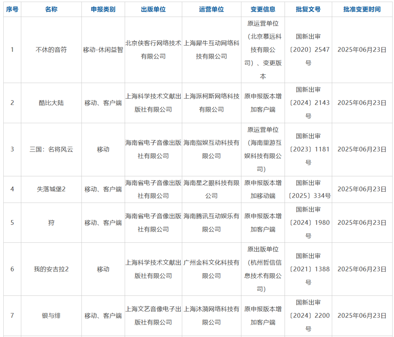Viewport: 394px width, 337px height.
Task: Click the date in the 银与绯 row
Action: click(362, 316)
